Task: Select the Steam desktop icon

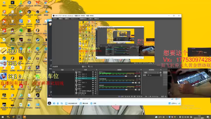Action: coord(37,41)
